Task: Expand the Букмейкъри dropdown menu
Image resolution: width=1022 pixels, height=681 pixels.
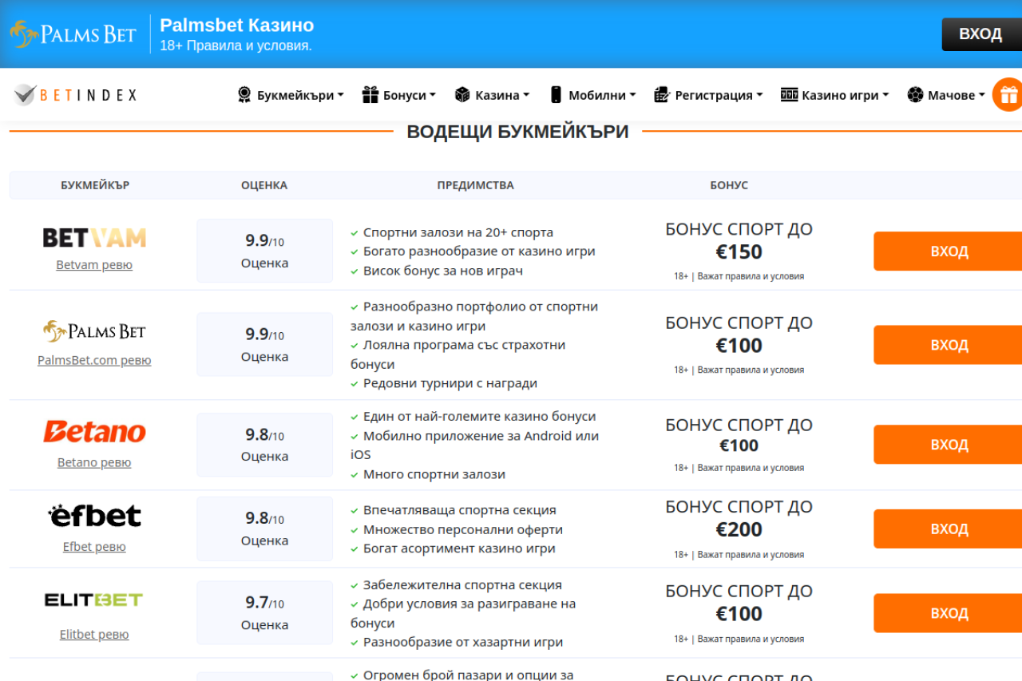Action: [x=291, y=95]
